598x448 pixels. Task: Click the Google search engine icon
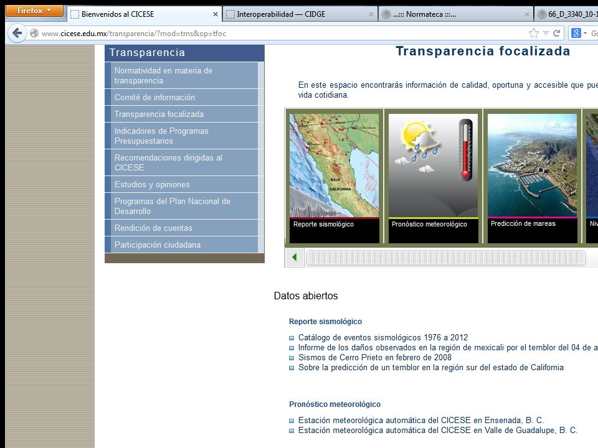click(x=576, y=33)
